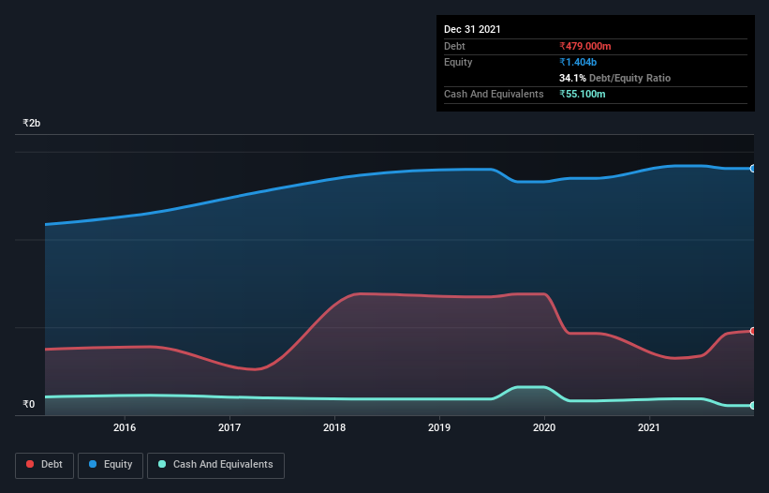769x493 pixels.
Task: Click the 2017 x-axis label
Action: 229,427
